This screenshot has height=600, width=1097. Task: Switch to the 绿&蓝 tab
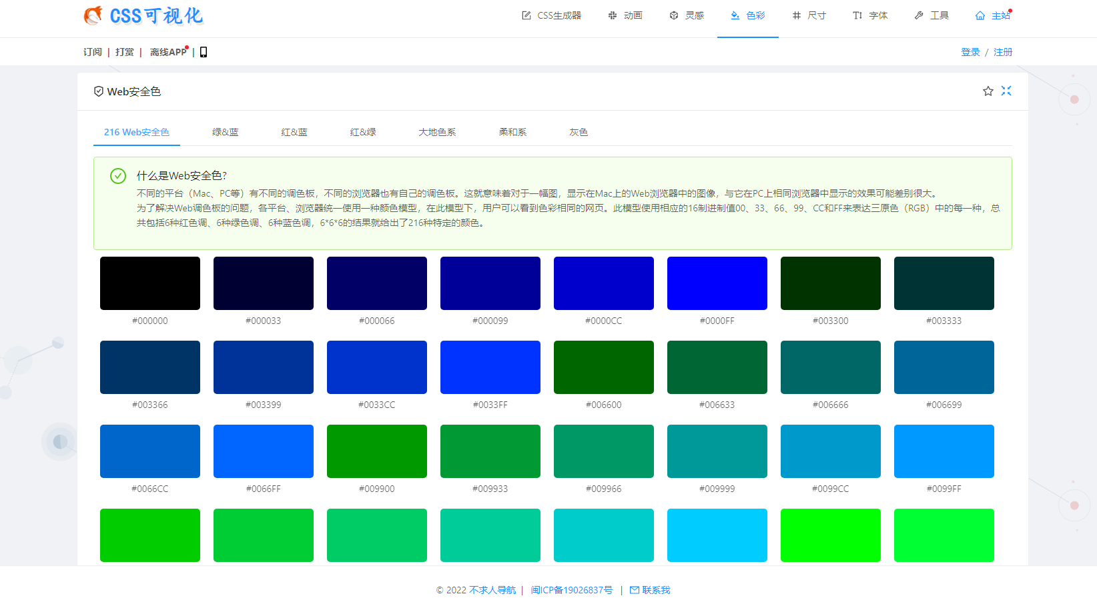(x=225, y=132)
